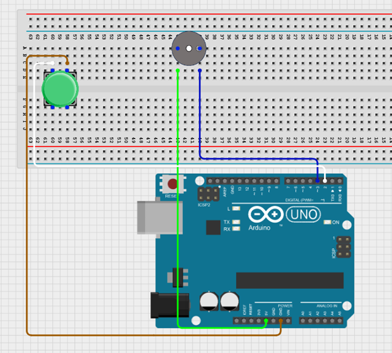
Task: Click the TX indicator LED
Action: click(x=236, y=222)
